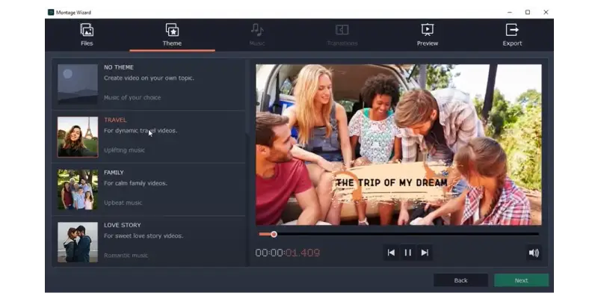This screenshot has width=598, height=299.
Task: Proceed with the Next button
Action: (x=521, y=280)
